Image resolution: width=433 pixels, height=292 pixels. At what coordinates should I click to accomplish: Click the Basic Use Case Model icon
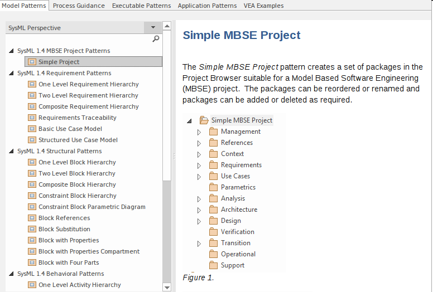click(32, 129)
